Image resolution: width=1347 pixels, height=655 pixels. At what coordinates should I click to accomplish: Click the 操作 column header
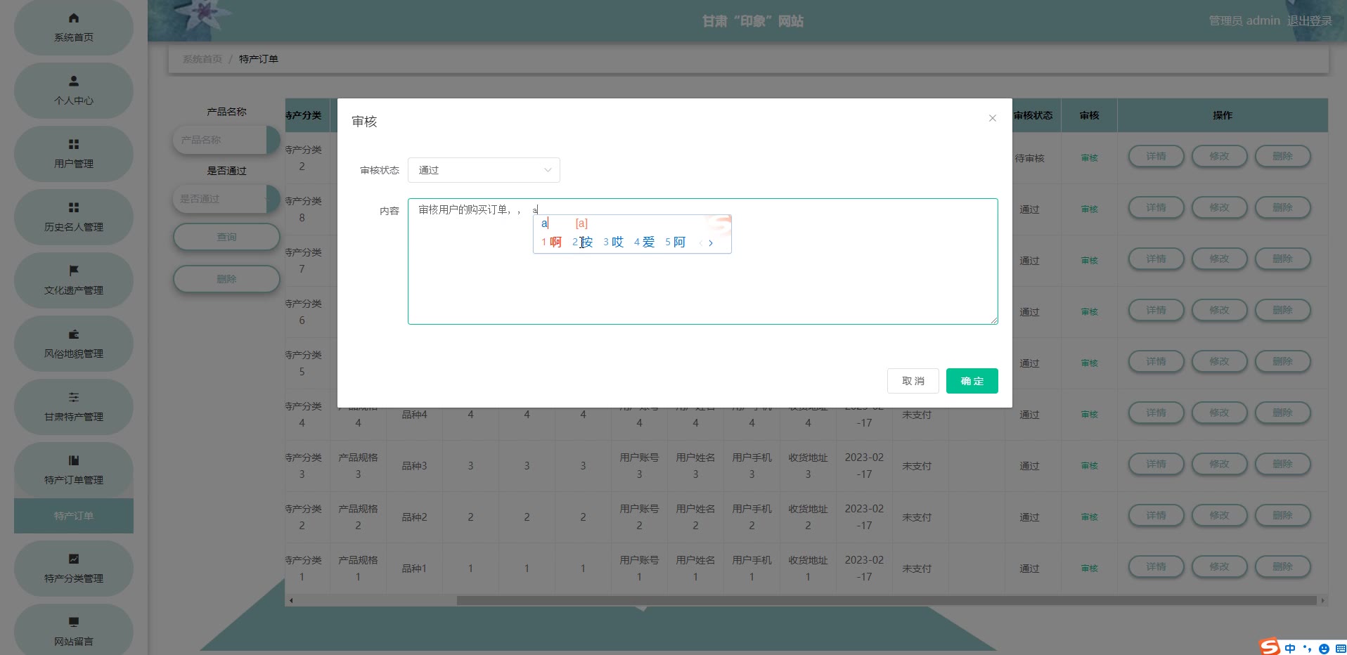click(1223, 115)
